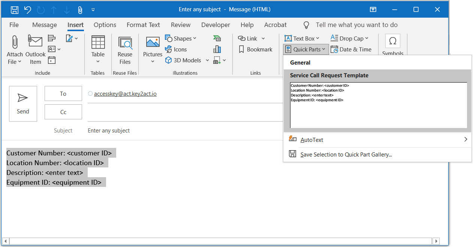
Task: Open the Message tab
Action: 45,25
